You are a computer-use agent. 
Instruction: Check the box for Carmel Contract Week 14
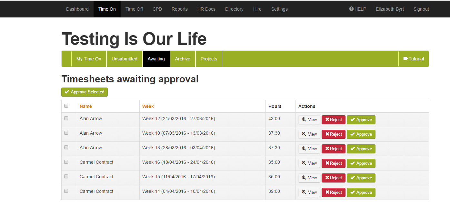[x=66, y=191]
